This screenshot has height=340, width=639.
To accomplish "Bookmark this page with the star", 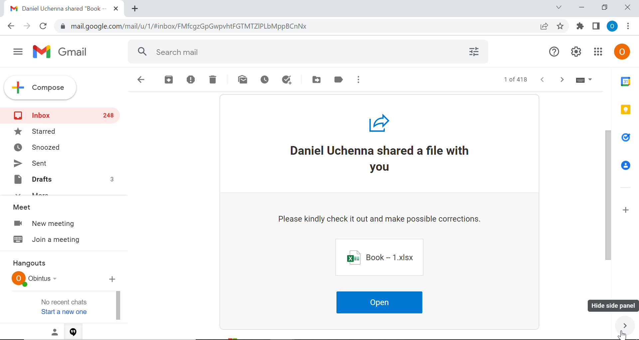I will (560, 26).
